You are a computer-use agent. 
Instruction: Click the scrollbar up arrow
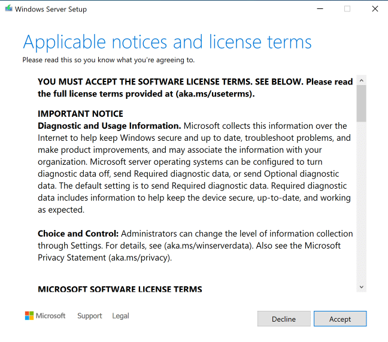(361, 80)
